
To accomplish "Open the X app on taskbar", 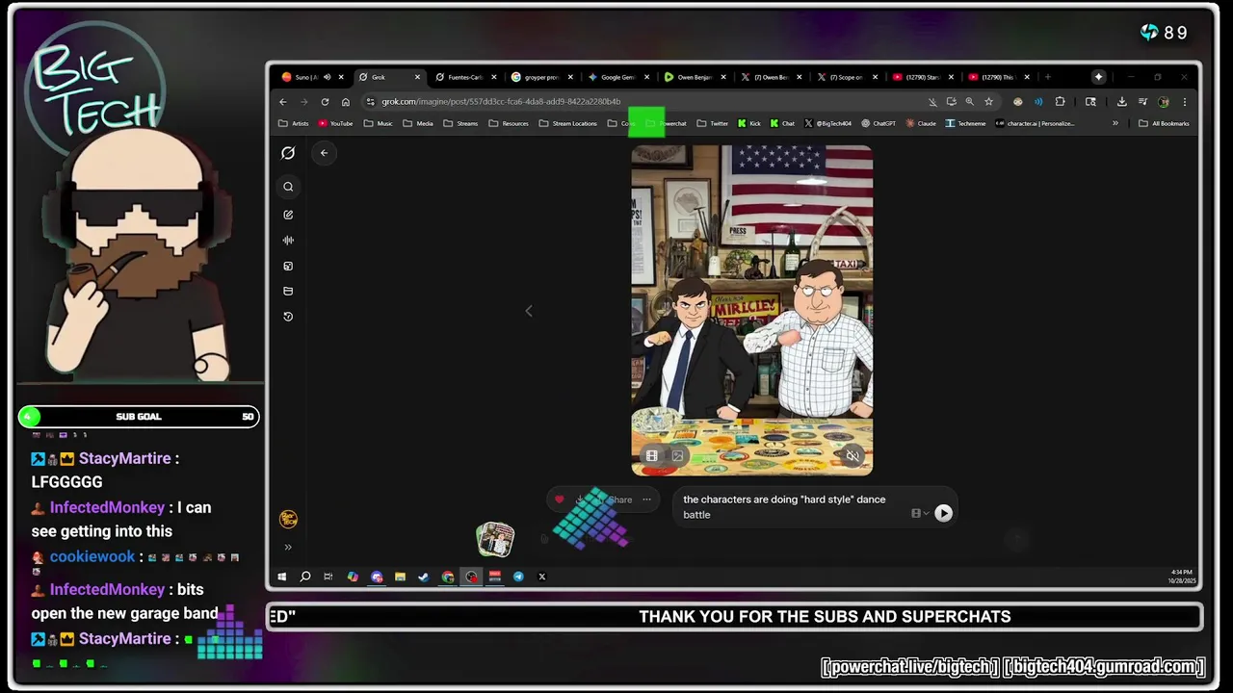I will pyautogui.click(x=541, y=577).
